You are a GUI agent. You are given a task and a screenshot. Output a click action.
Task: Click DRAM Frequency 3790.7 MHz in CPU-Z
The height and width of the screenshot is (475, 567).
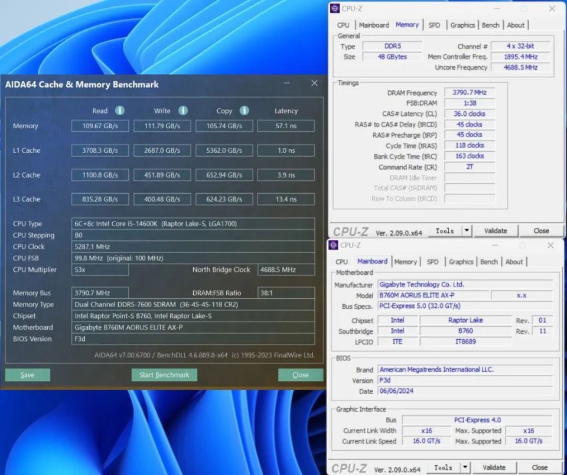point(470,92)
